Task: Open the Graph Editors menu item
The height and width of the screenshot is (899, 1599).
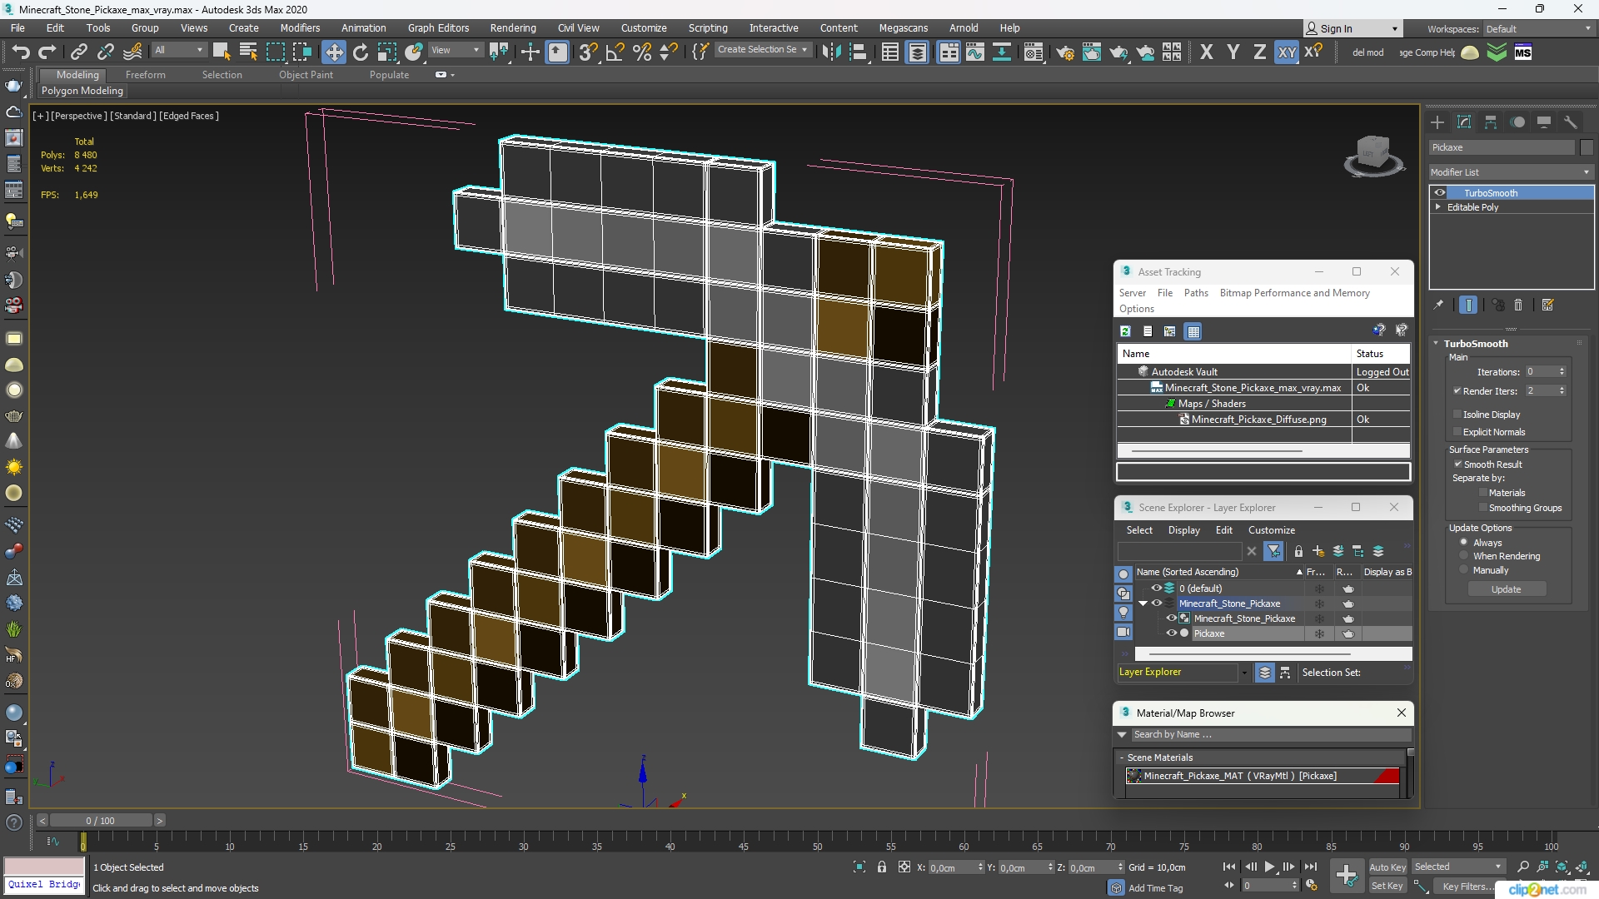Action: 438,27
